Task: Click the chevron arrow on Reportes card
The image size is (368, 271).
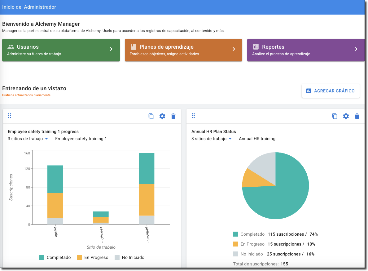Action: (x=356, y=49)
